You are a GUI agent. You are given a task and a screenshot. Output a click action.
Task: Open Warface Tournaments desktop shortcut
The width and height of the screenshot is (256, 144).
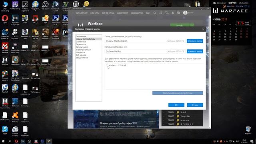point(5,103)
